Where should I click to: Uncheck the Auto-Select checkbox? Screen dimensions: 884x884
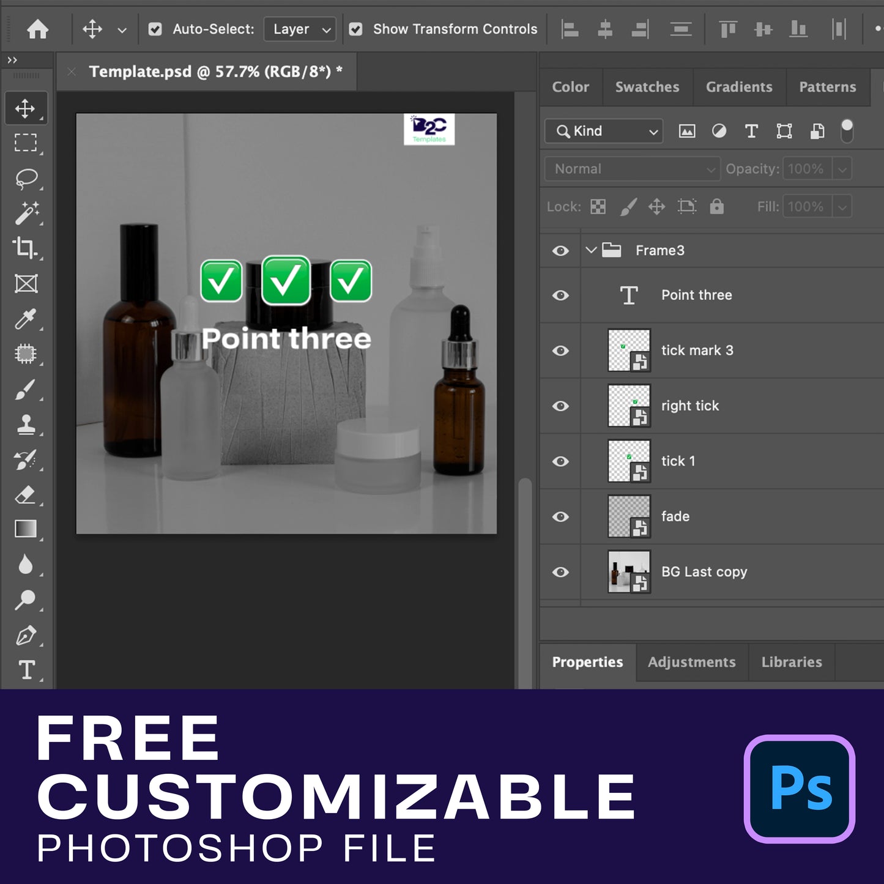pyautogui.click(x=155, y=29)
